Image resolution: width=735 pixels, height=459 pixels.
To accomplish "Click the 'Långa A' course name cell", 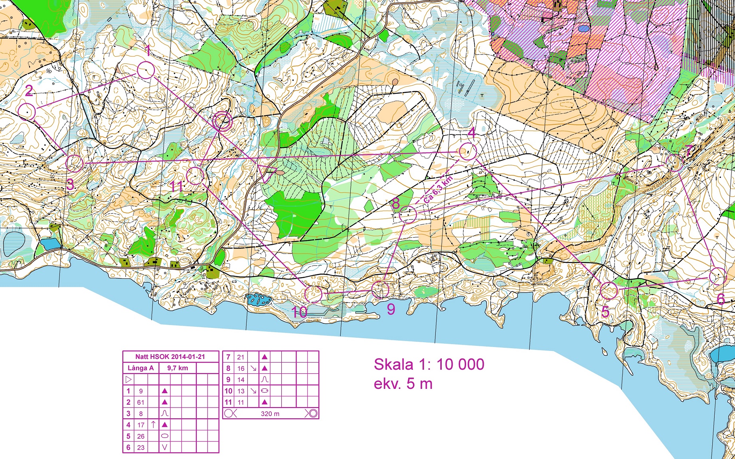I will [140, 368].
